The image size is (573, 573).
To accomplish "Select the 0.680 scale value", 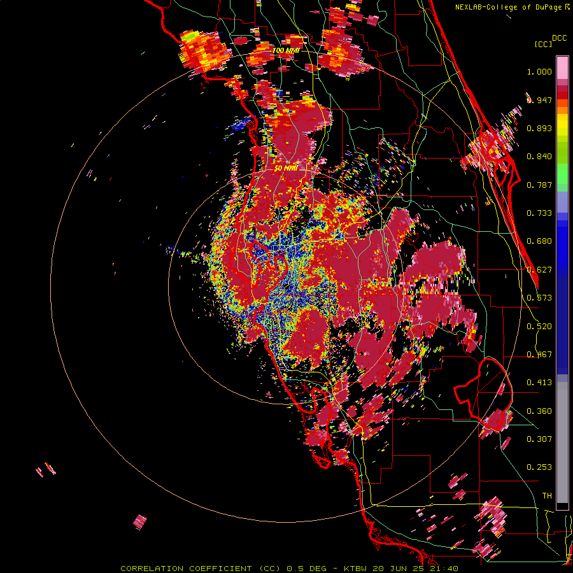I will tap(539, 241).
